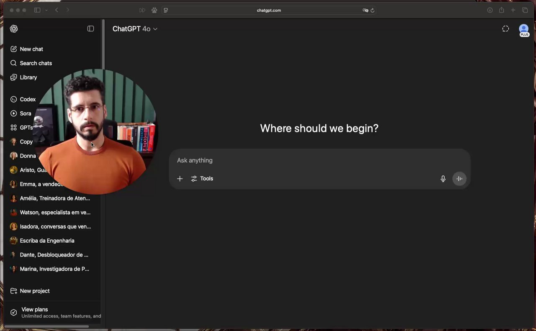Open Sora from the sidebar
Screen dimensions: 536x331
tap(26, 113)
